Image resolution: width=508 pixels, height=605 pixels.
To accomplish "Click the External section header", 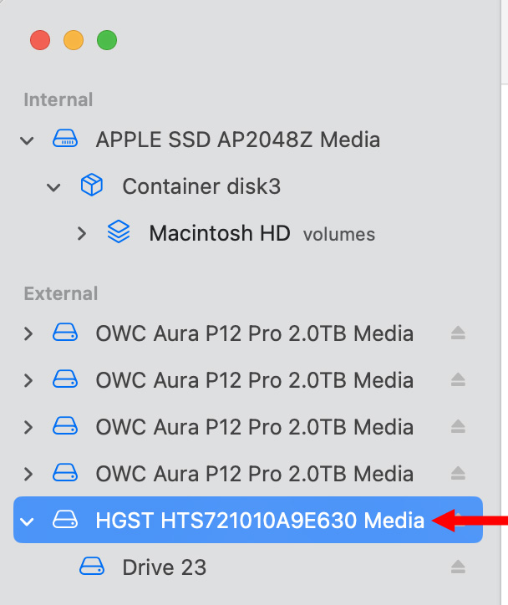I will [x=61, y=293].
